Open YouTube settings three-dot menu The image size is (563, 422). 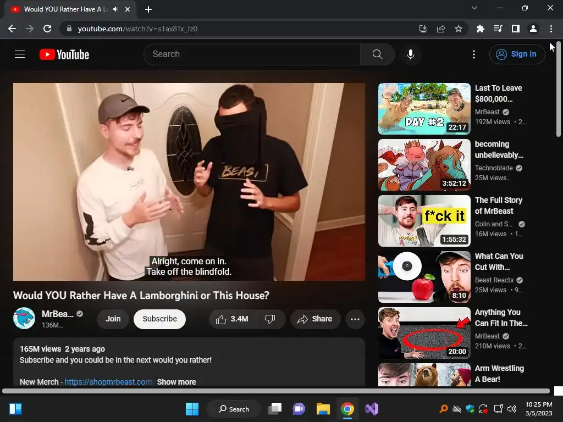473,54
